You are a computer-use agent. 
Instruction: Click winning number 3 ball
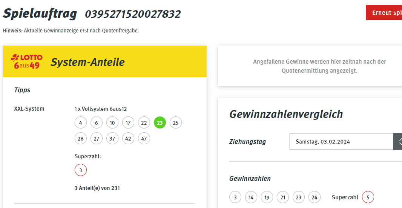(235, 197)
